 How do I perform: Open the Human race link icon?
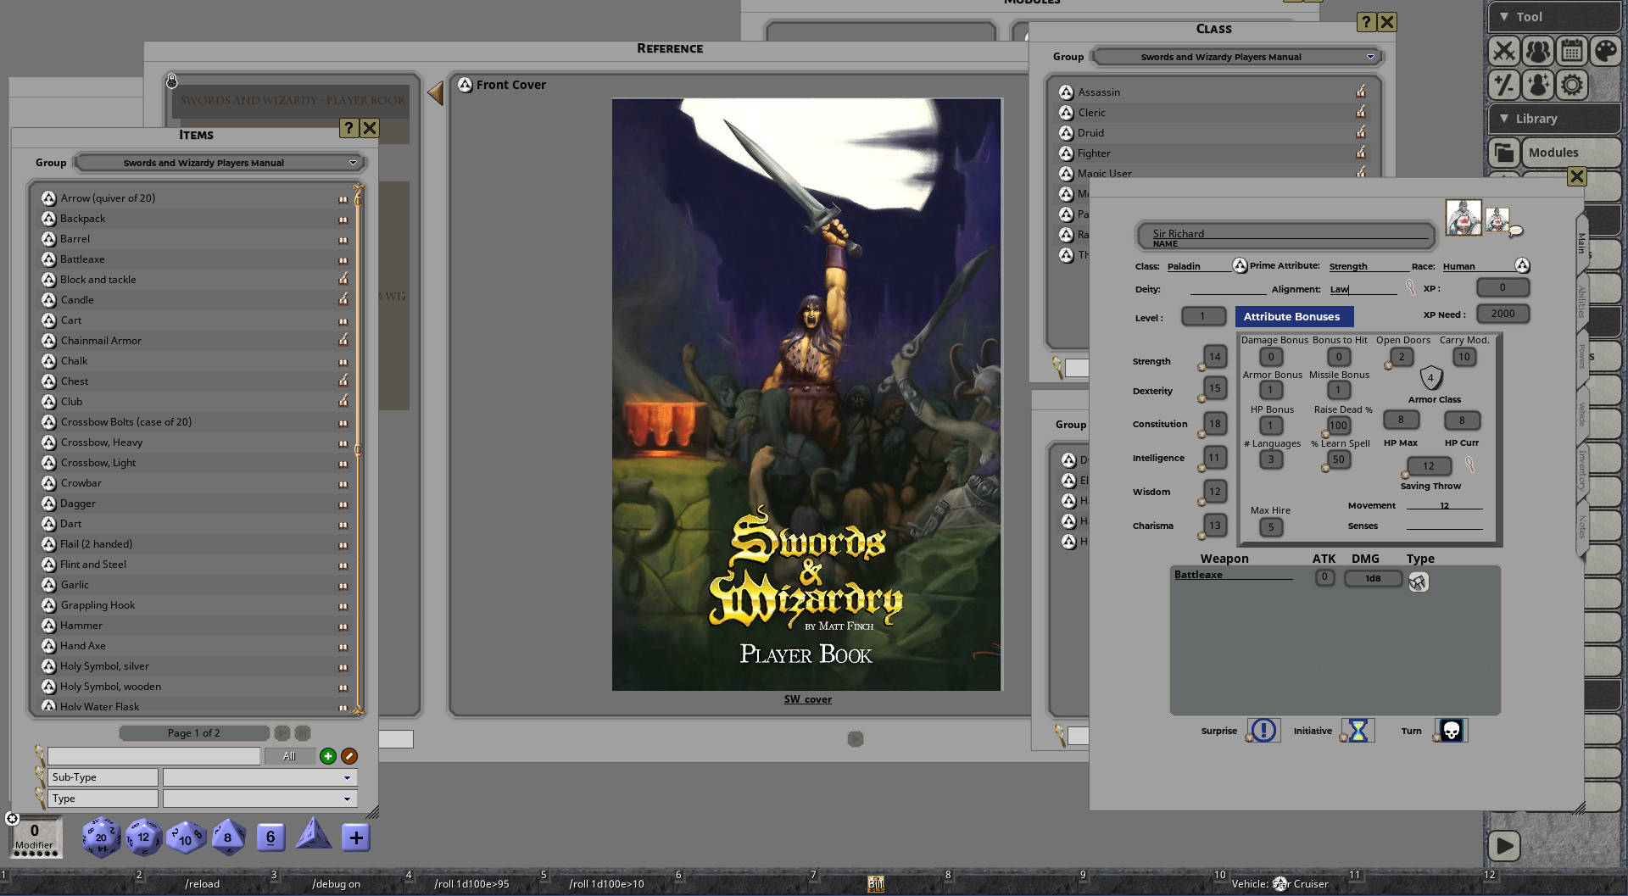coord(1522,266)
